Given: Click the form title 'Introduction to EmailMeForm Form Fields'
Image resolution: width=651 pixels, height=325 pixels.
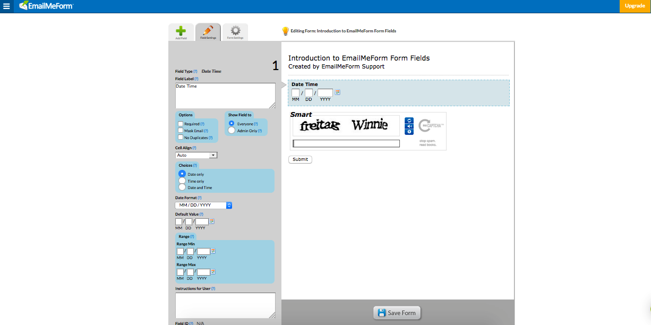Looking at the screenshot, I should click(x=359, y=58).
